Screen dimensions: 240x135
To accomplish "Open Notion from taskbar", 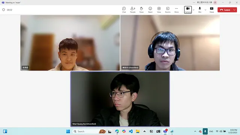I will pyautogui.click(x=151, y=131).
